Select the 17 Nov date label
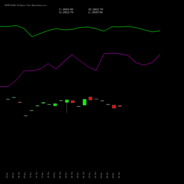 pyautogui.click(x=42, y=175)
